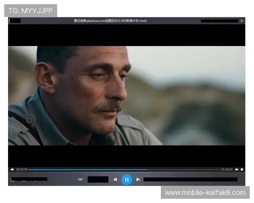Click the played blue portion of seek bar
The image size is (254, 203).
85,170
